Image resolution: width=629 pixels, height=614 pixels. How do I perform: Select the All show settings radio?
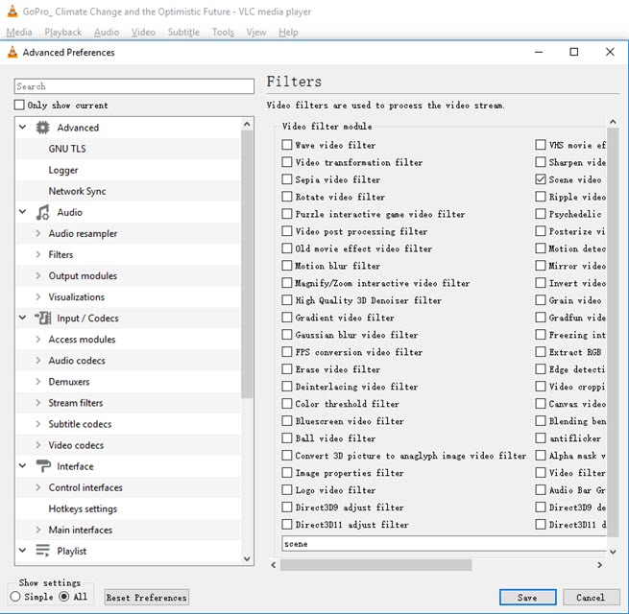(64, 597)
